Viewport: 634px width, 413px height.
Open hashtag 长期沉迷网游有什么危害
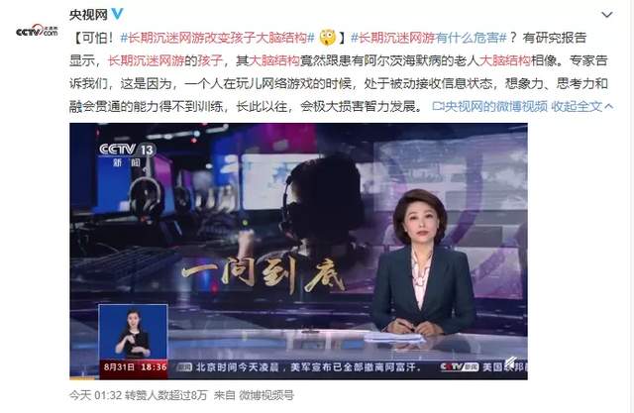(x=429, y=38)
